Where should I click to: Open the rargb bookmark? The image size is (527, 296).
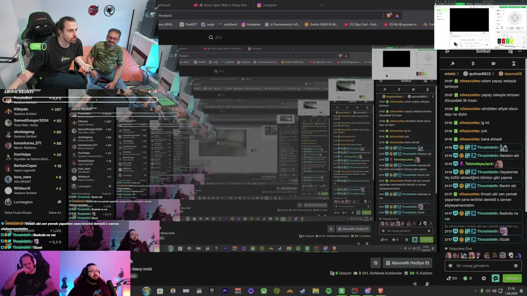coord(208,24)
